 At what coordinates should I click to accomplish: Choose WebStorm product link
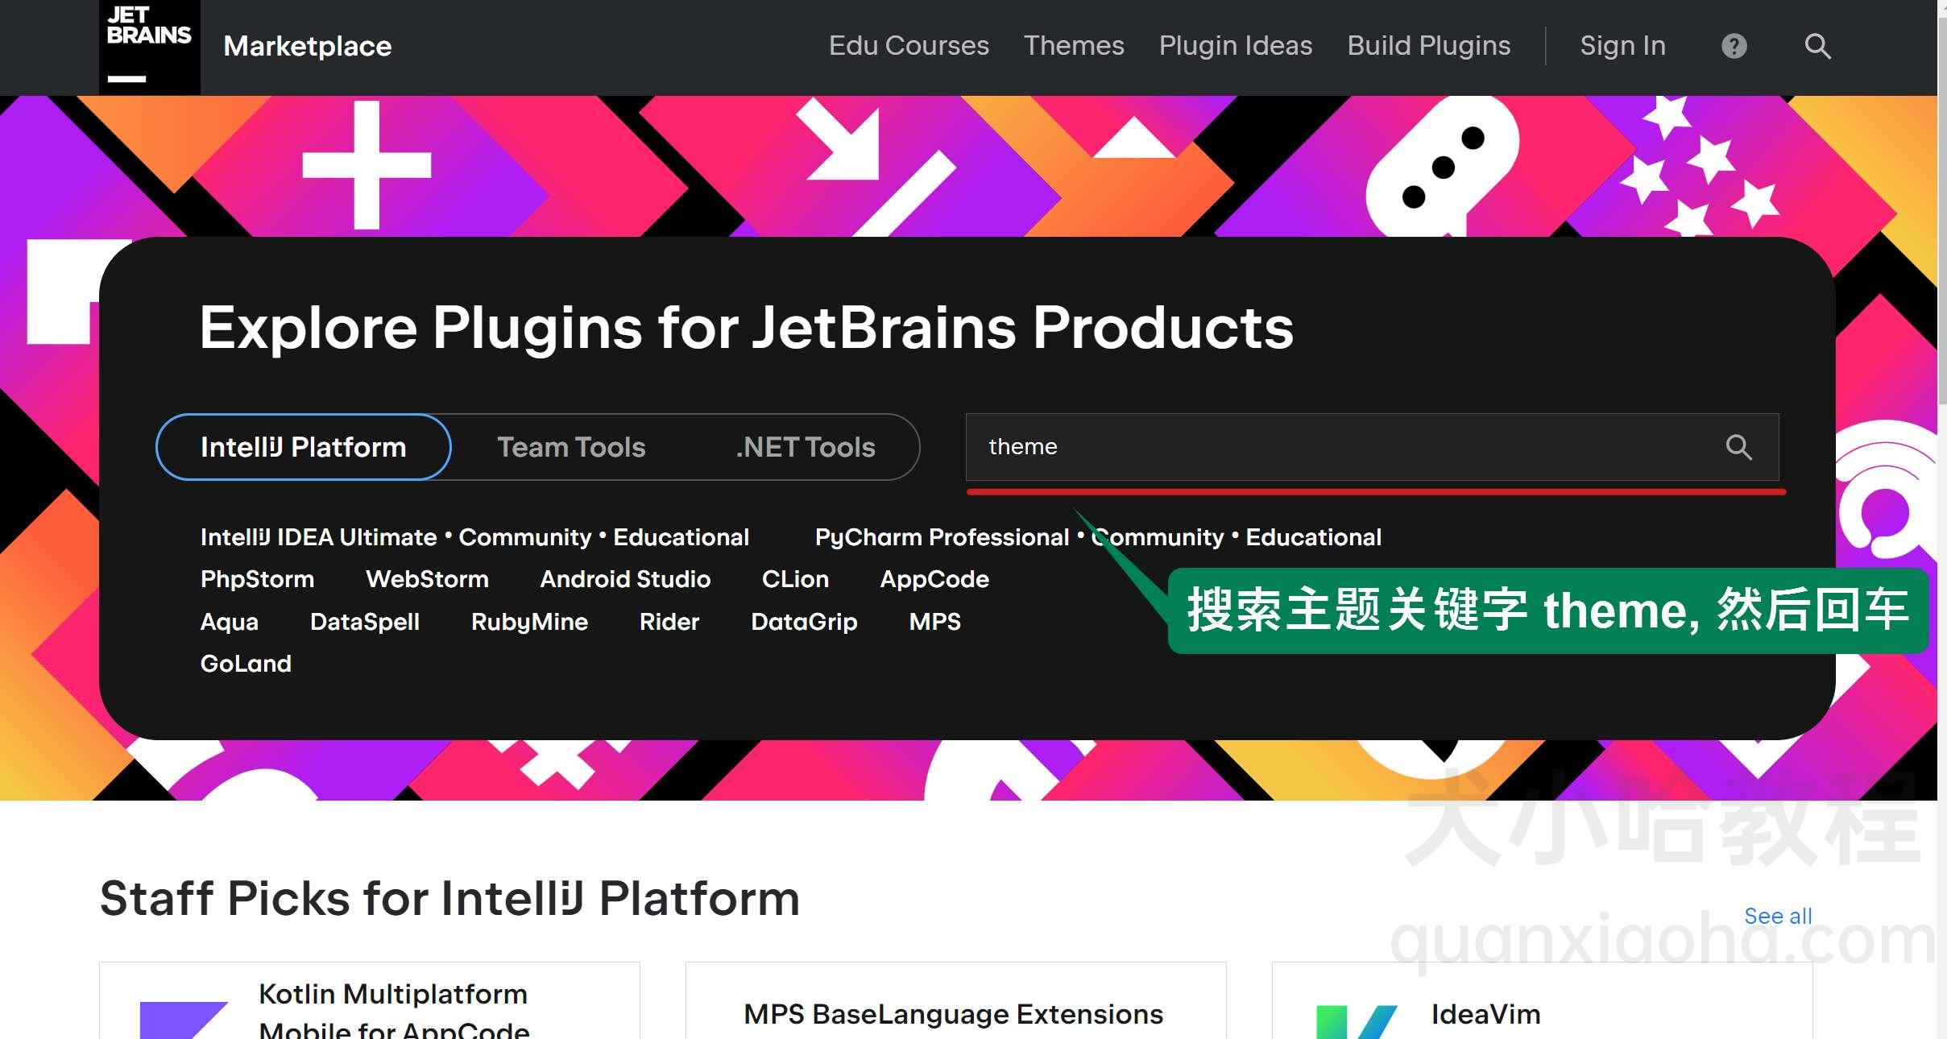427,579
